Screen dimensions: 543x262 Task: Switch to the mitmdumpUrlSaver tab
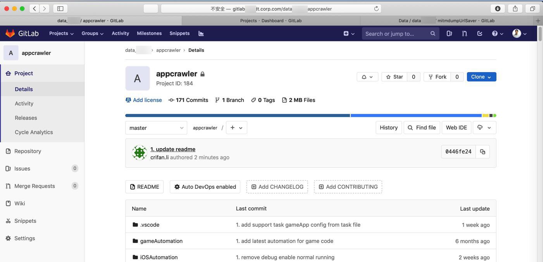tap(446, 21)
